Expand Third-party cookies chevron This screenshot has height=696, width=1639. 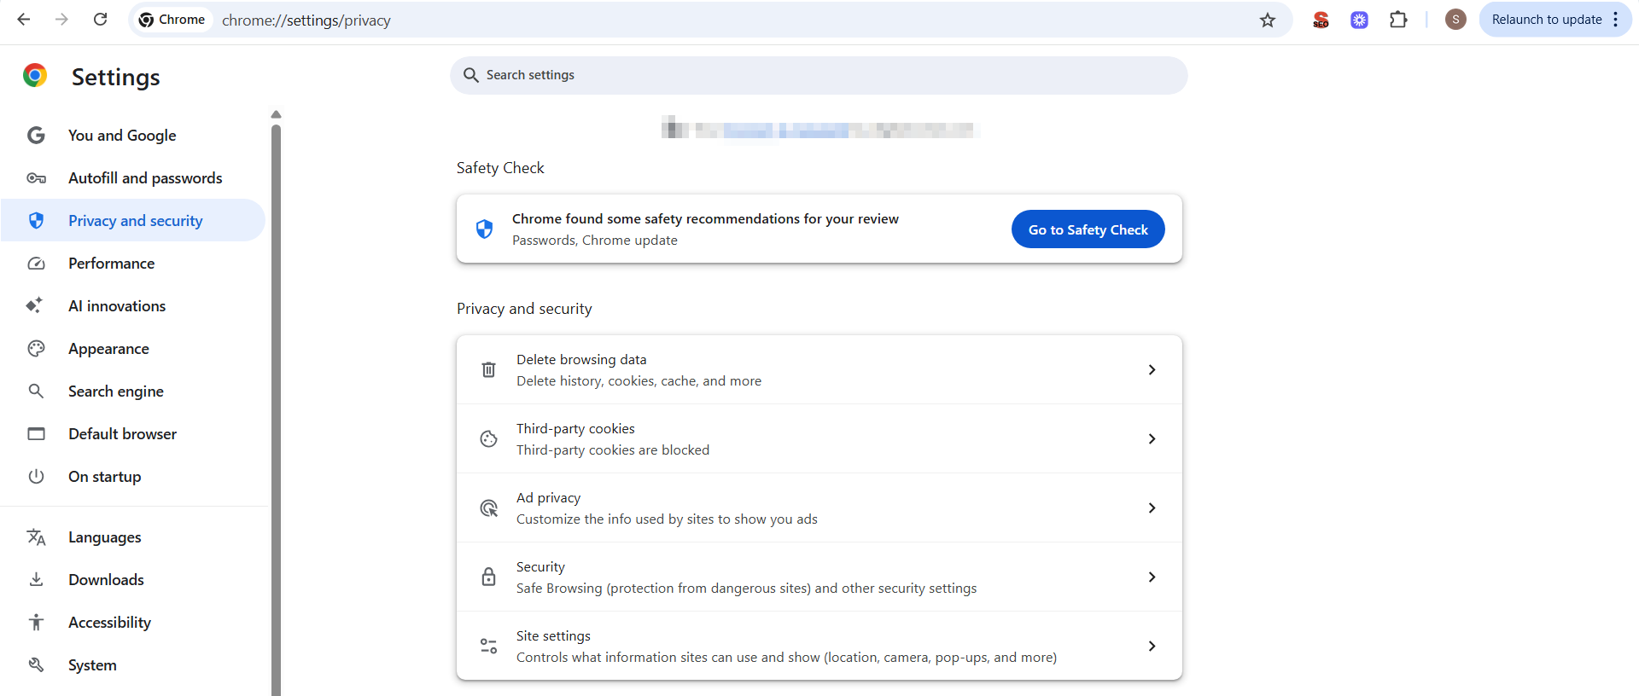tap(1152, 438)
